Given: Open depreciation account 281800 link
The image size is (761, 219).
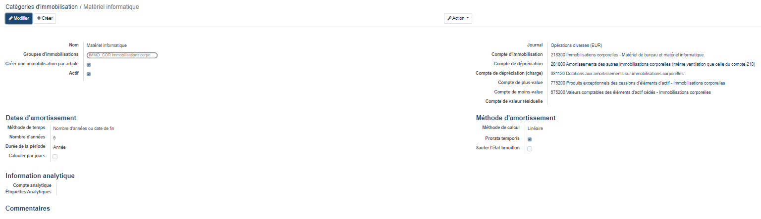Looking at the screenshot, I should click(x=652, y=64).
